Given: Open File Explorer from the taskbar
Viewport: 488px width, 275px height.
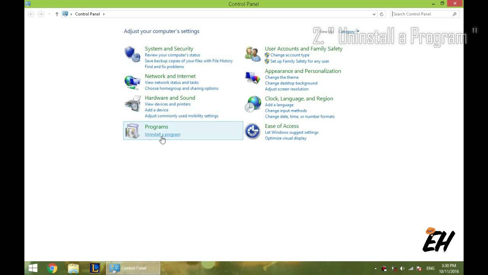Looking at the screenshot, I should tap(73, 268).
